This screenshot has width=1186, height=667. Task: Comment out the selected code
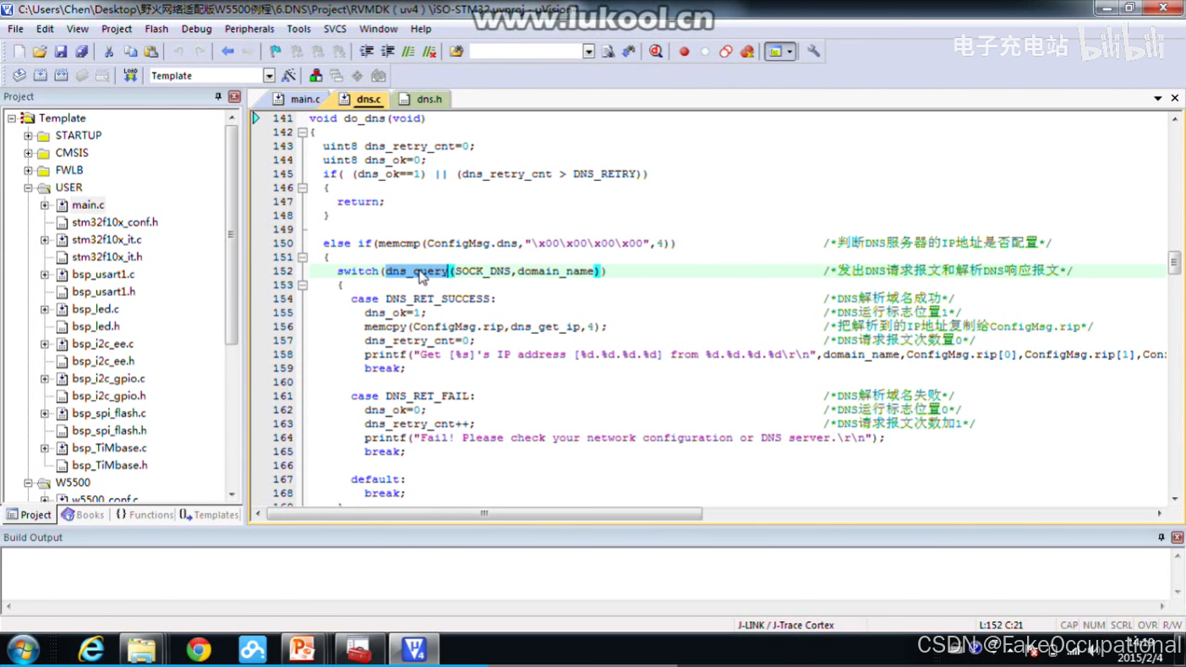(408, 52)
